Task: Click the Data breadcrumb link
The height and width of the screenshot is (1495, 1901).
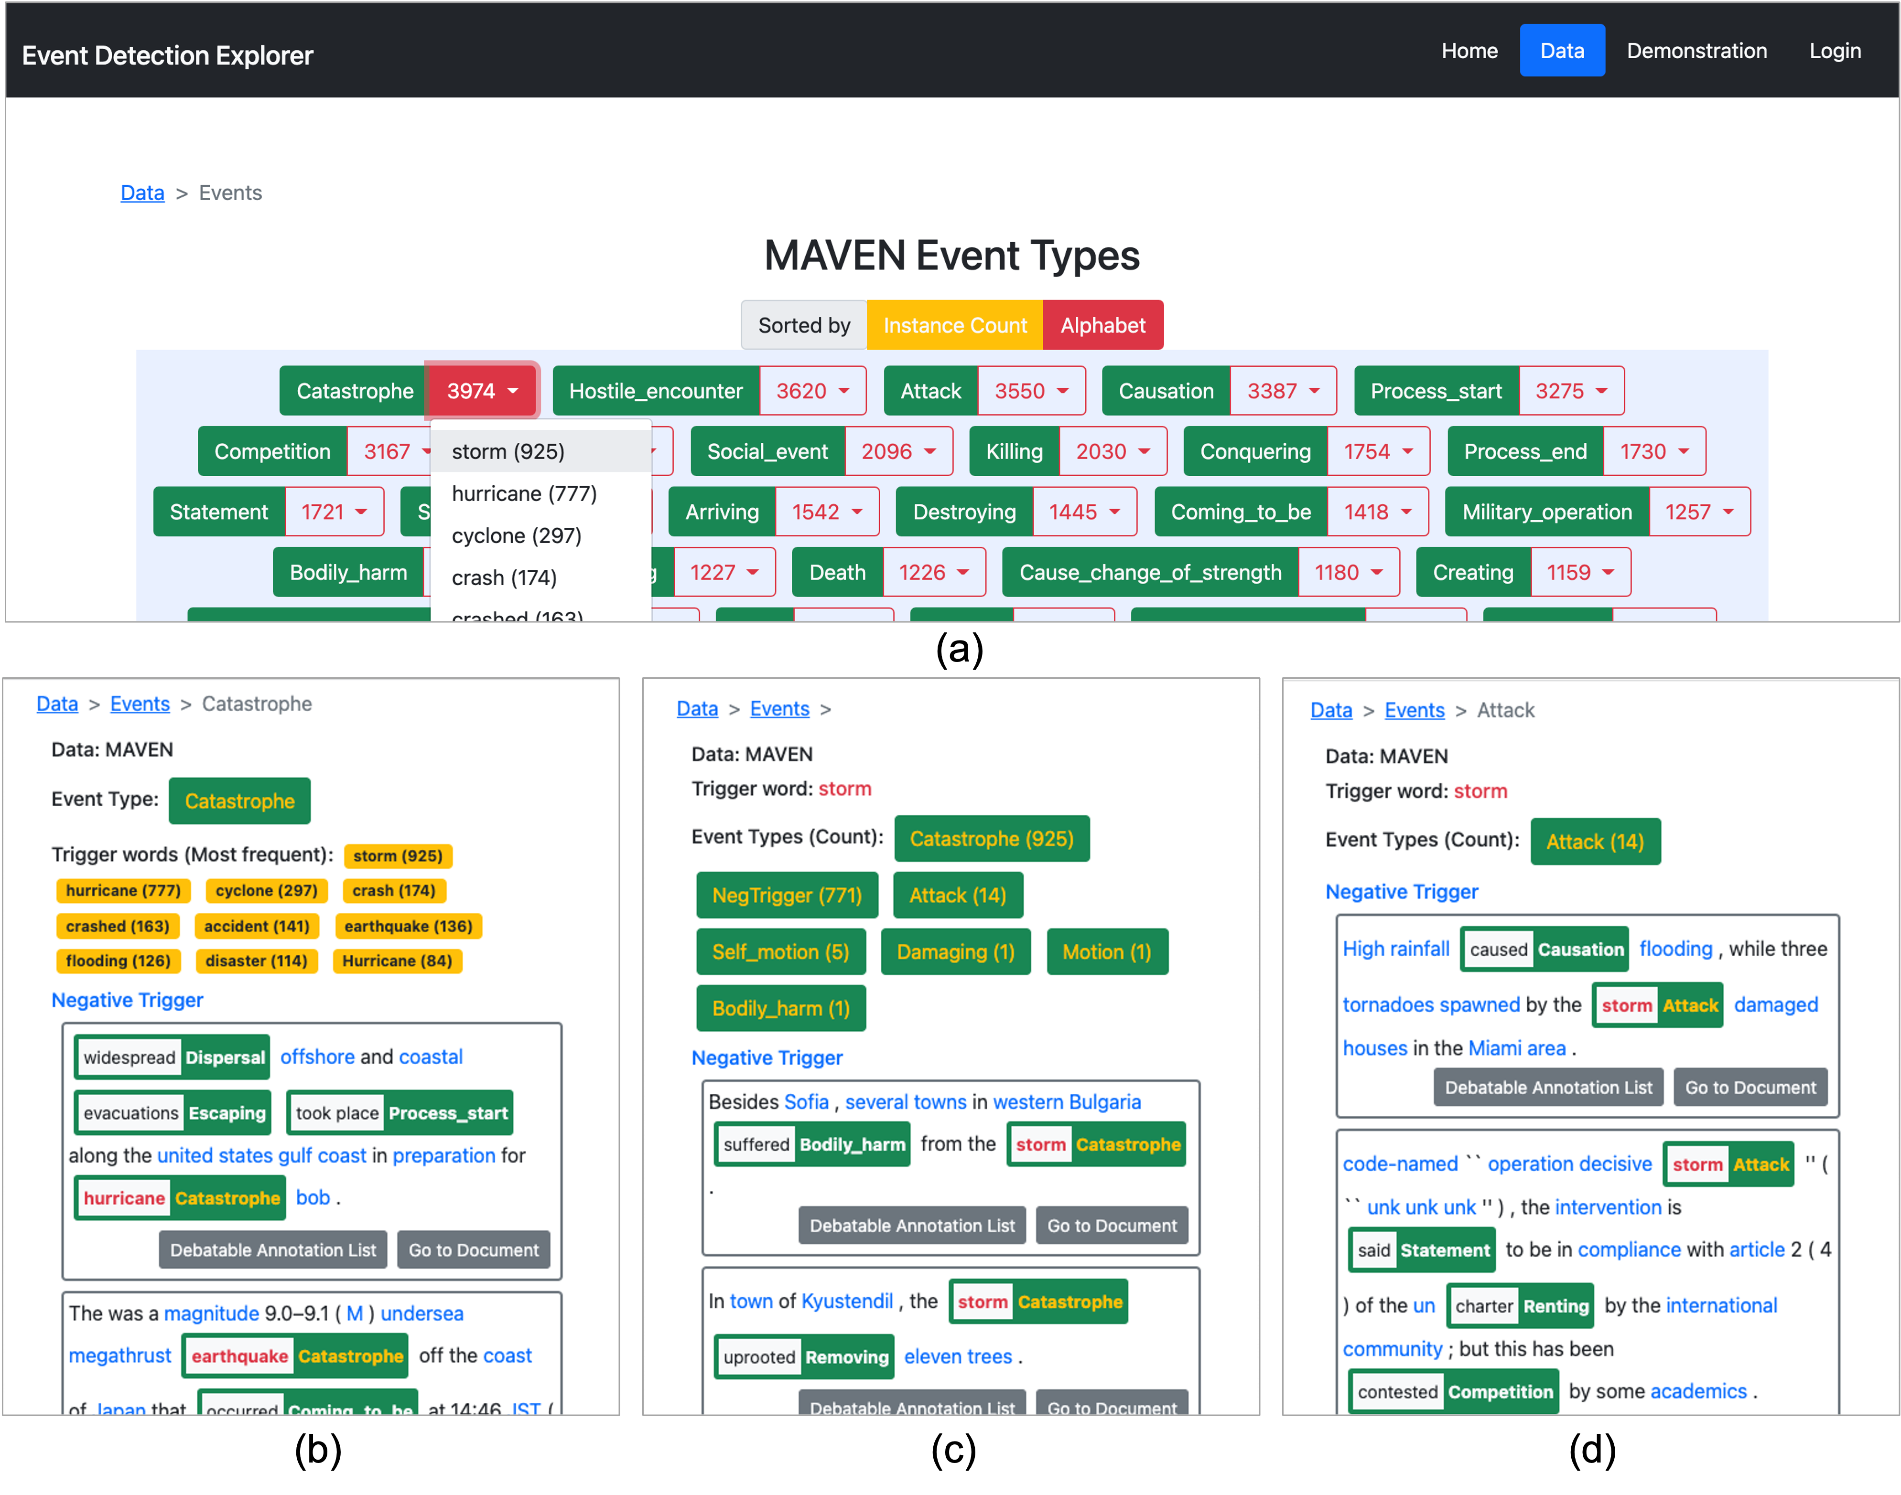Action: pos(142,192)
